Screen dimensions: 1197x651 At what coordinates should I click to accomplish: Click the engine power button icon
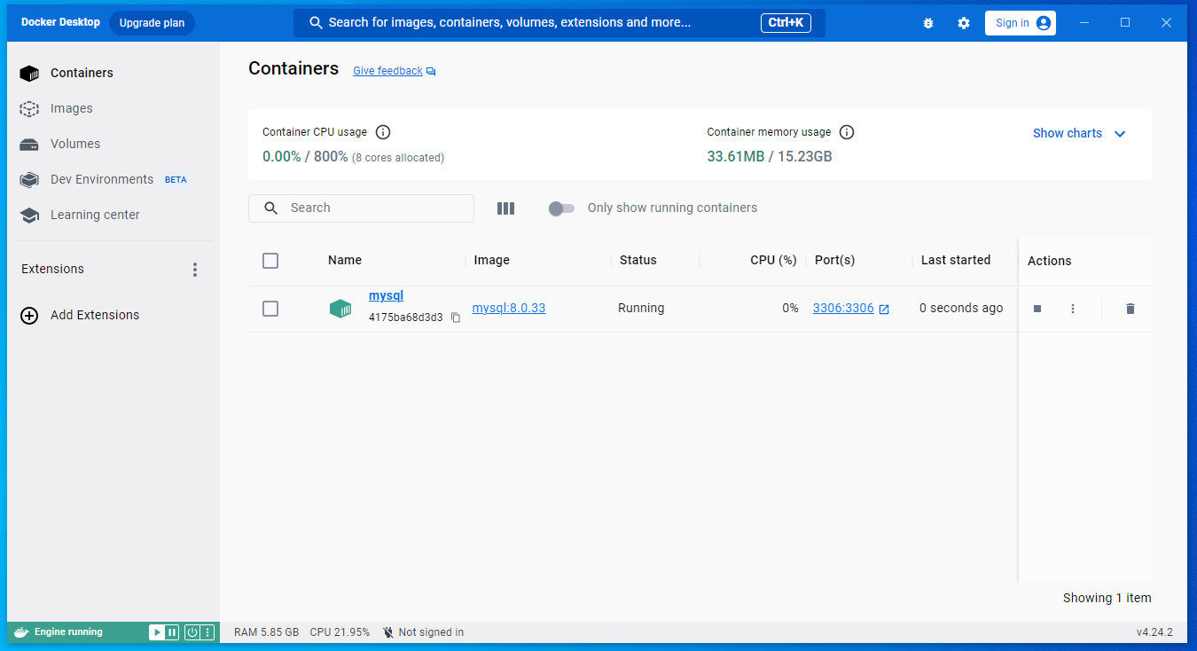click(192, 632)
